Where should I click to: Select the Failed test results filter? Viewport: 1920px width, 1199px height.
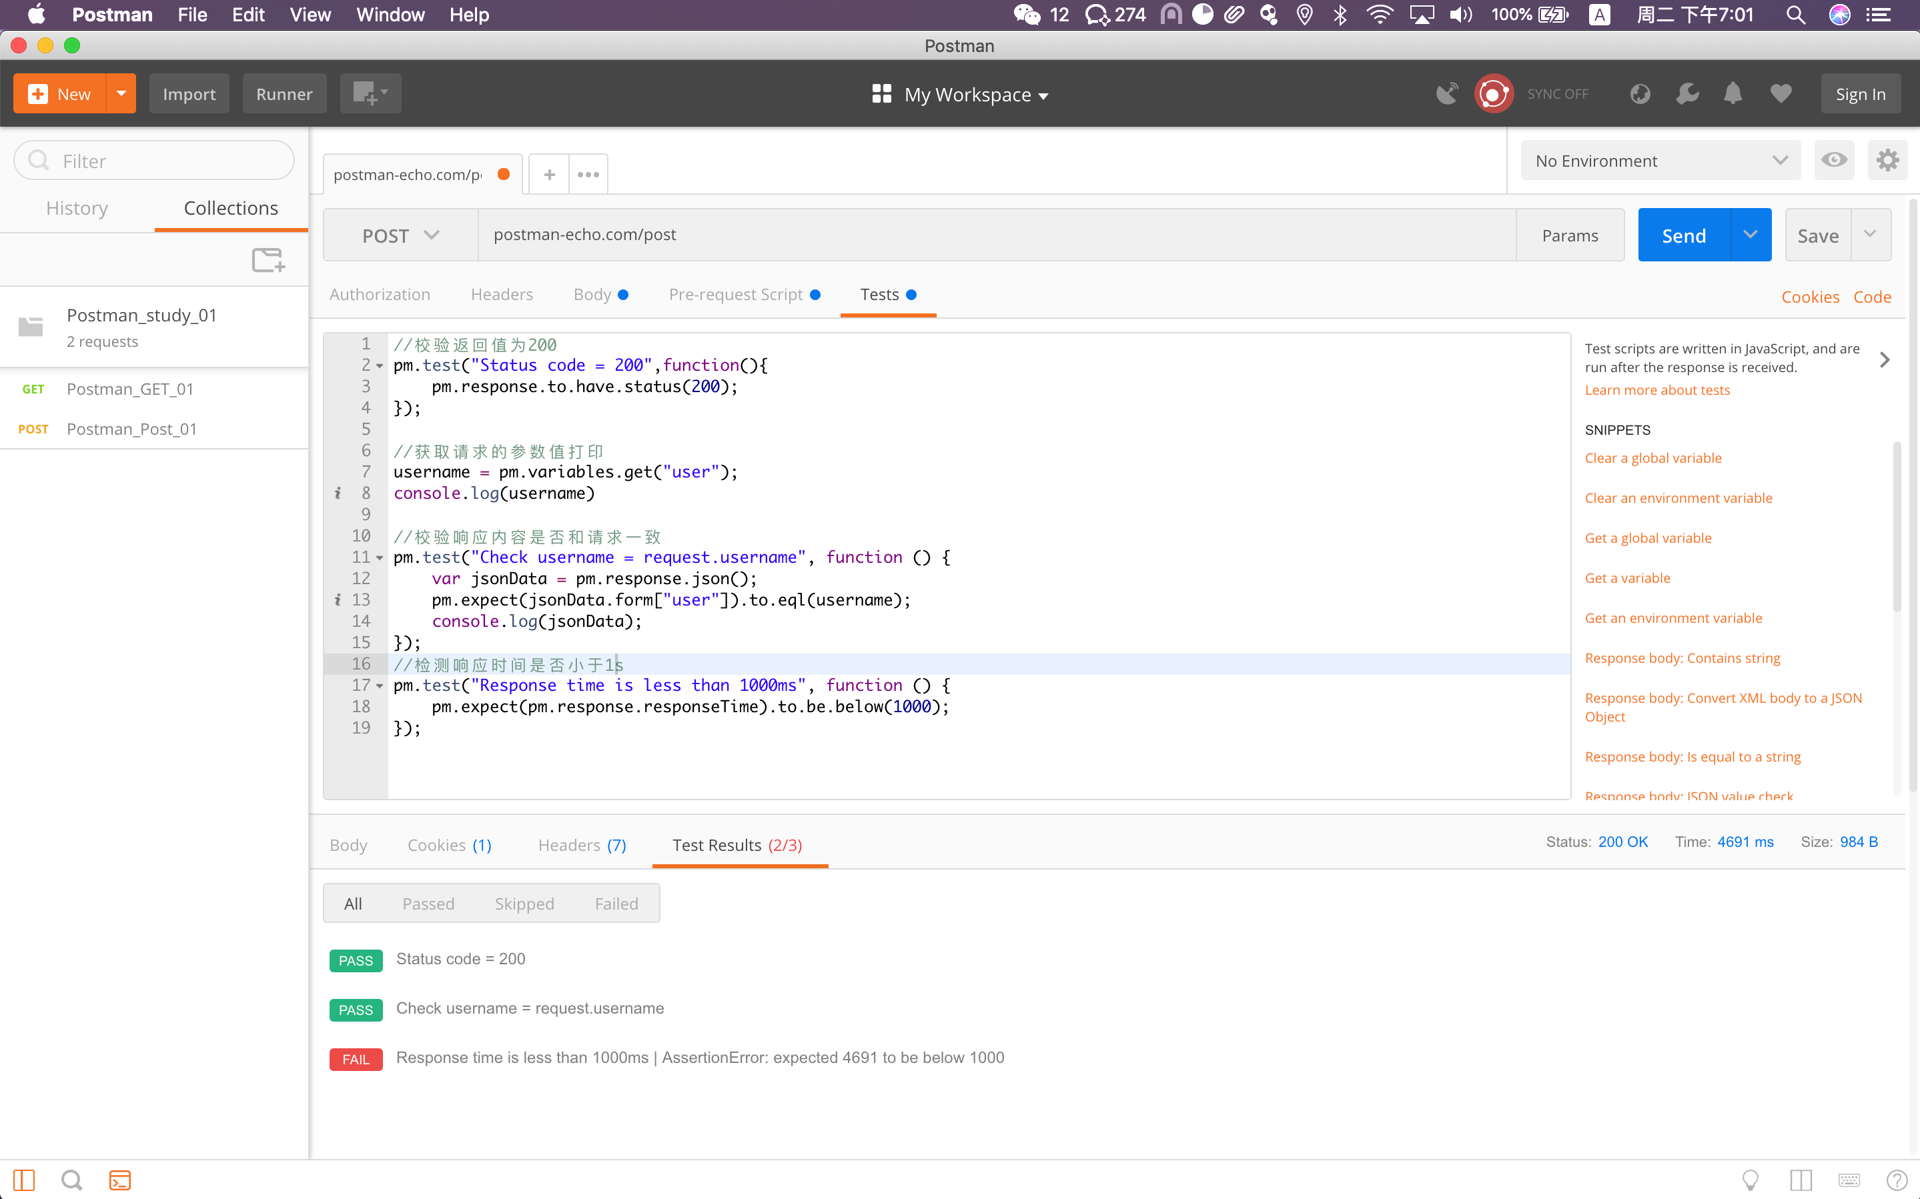pos(615,903)
